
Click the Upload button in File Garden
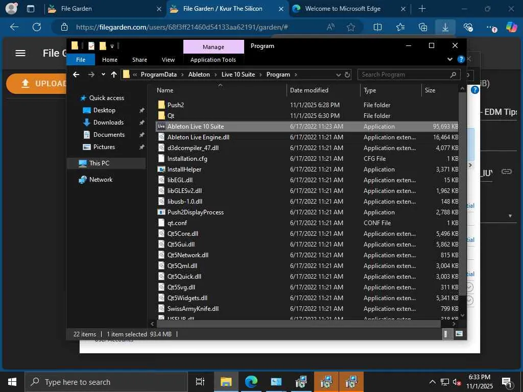(37, 83)
